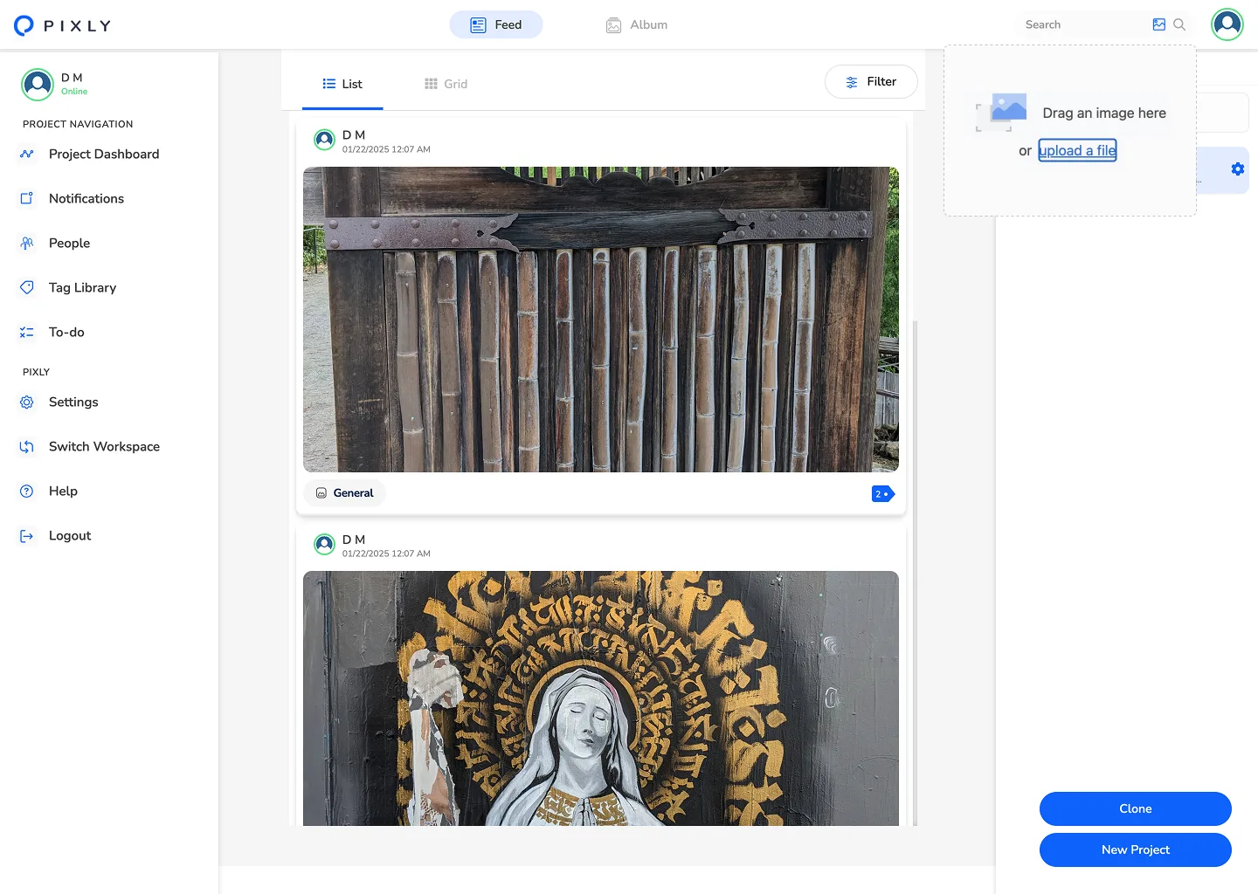The width and height of the screenshot is (1258, 894).
Task: Switch to Grid view tab
Action: [x=446, y=84]
